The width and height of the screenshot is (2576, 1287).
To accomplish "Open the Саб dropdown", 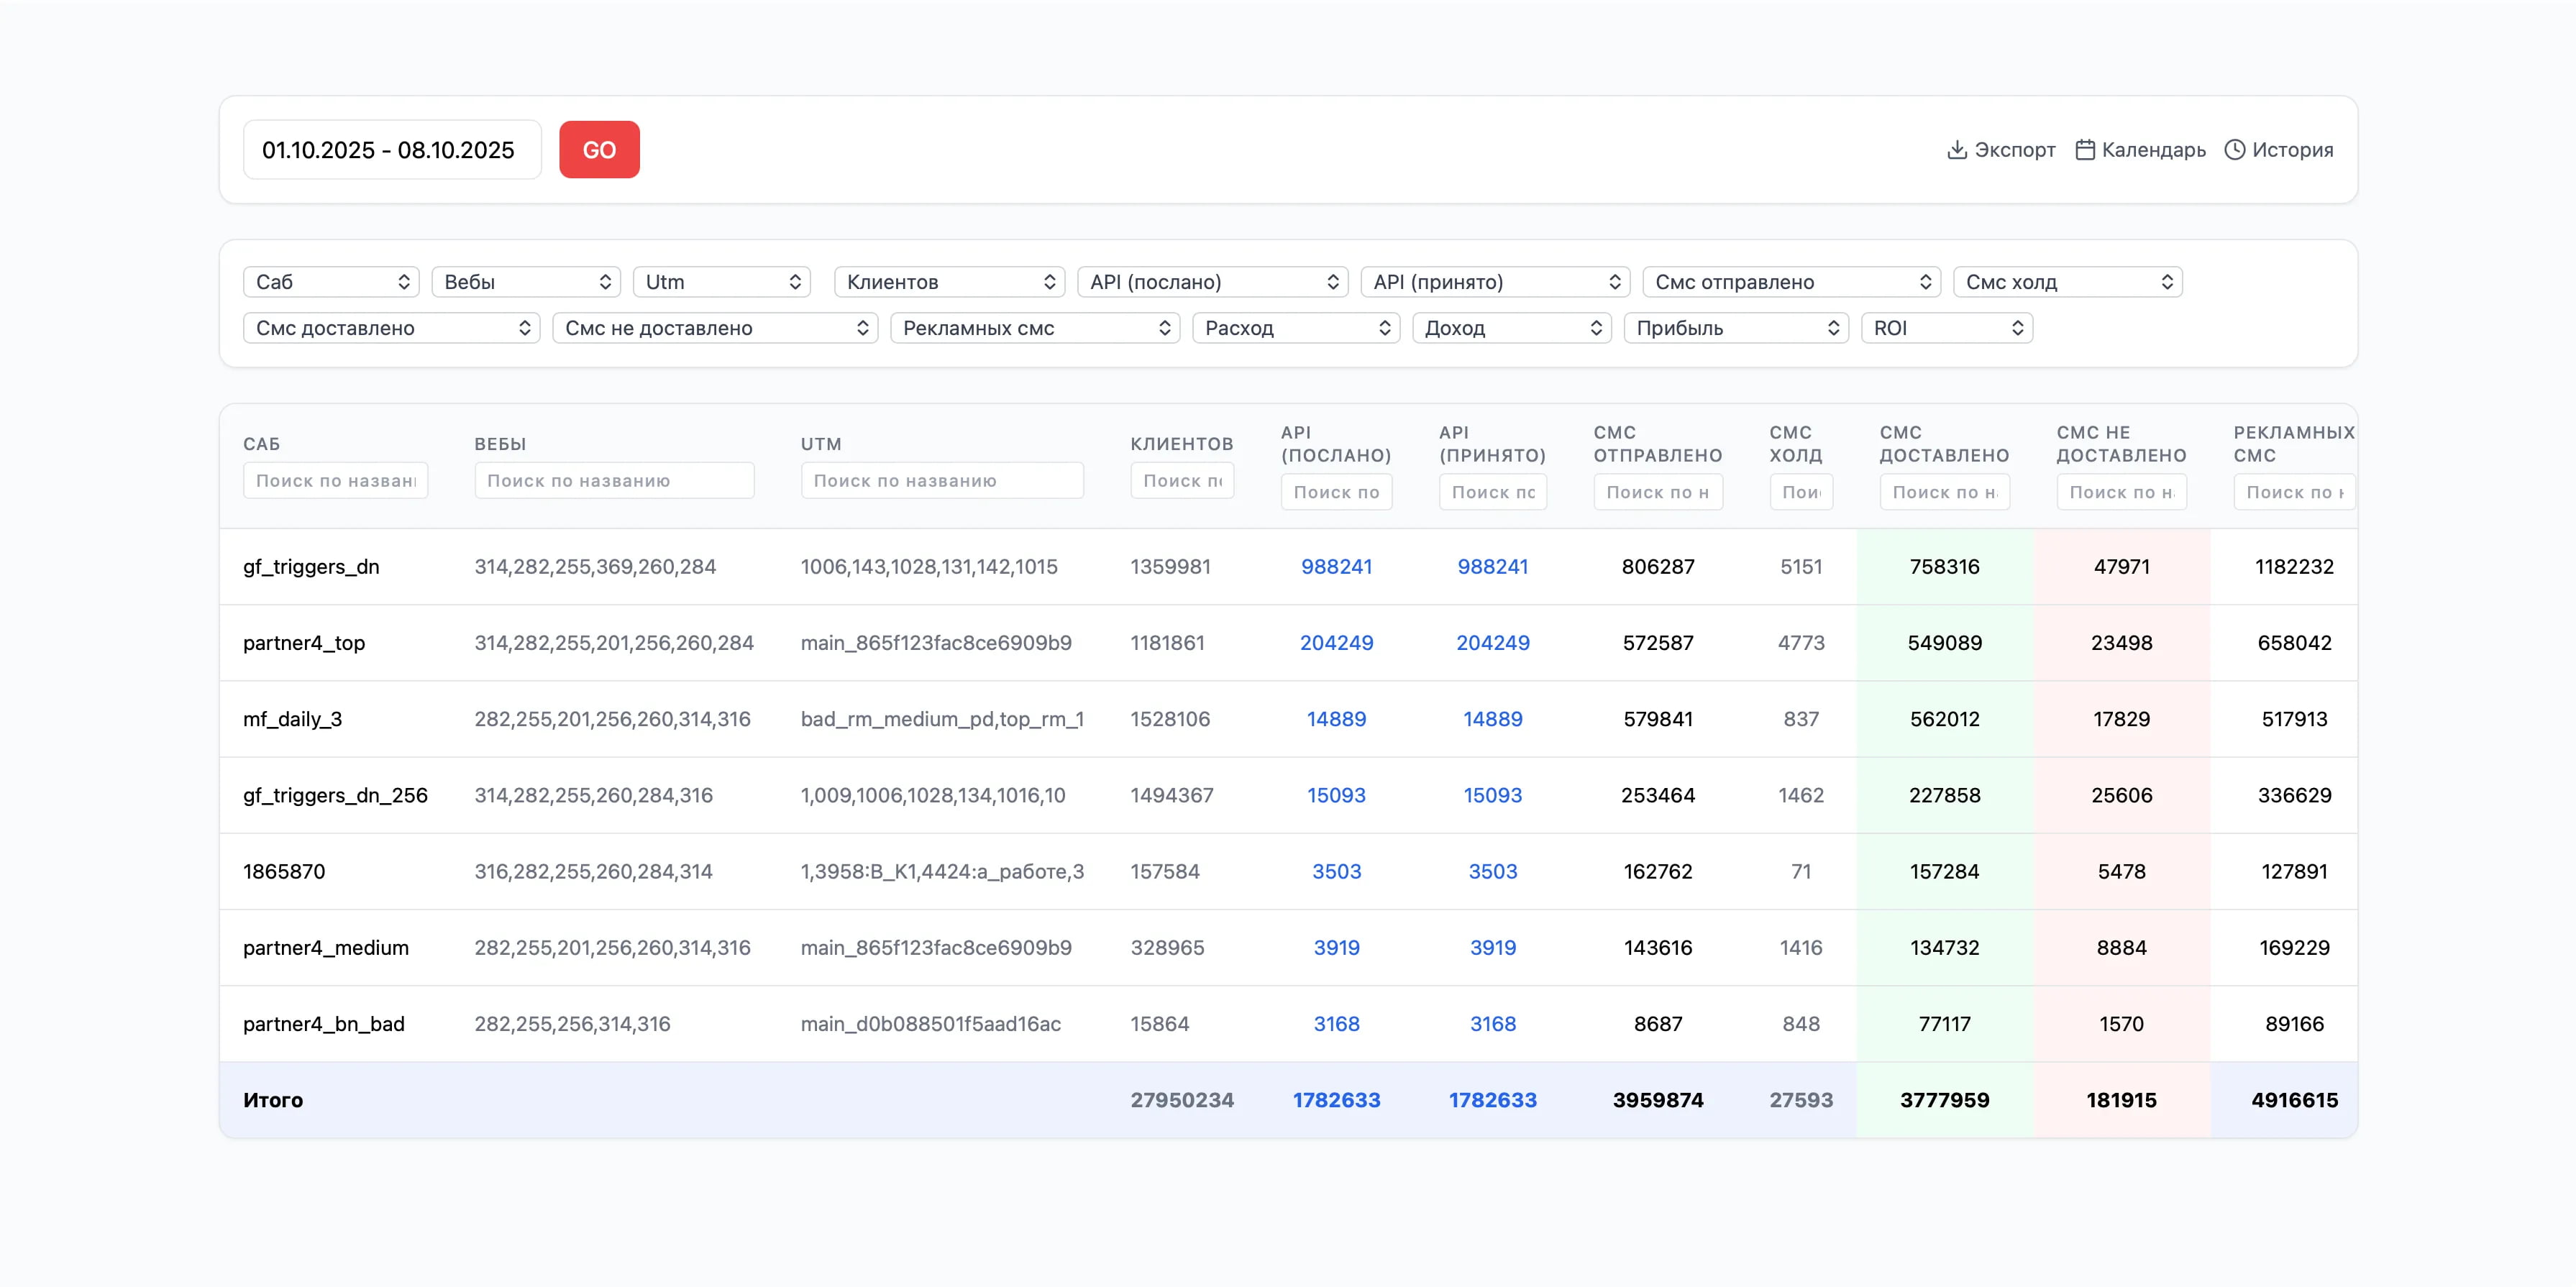I will click(x=331, y=282).
